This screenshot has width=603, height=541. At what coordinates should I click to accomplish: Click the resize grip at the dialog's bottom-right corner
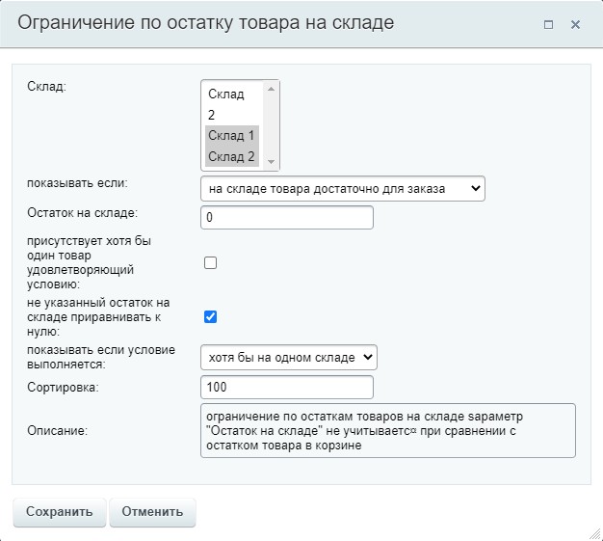[x=594, y=532]
